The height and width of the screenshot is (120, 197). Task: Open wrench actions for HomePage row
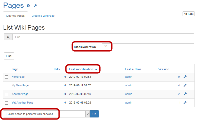185,77
